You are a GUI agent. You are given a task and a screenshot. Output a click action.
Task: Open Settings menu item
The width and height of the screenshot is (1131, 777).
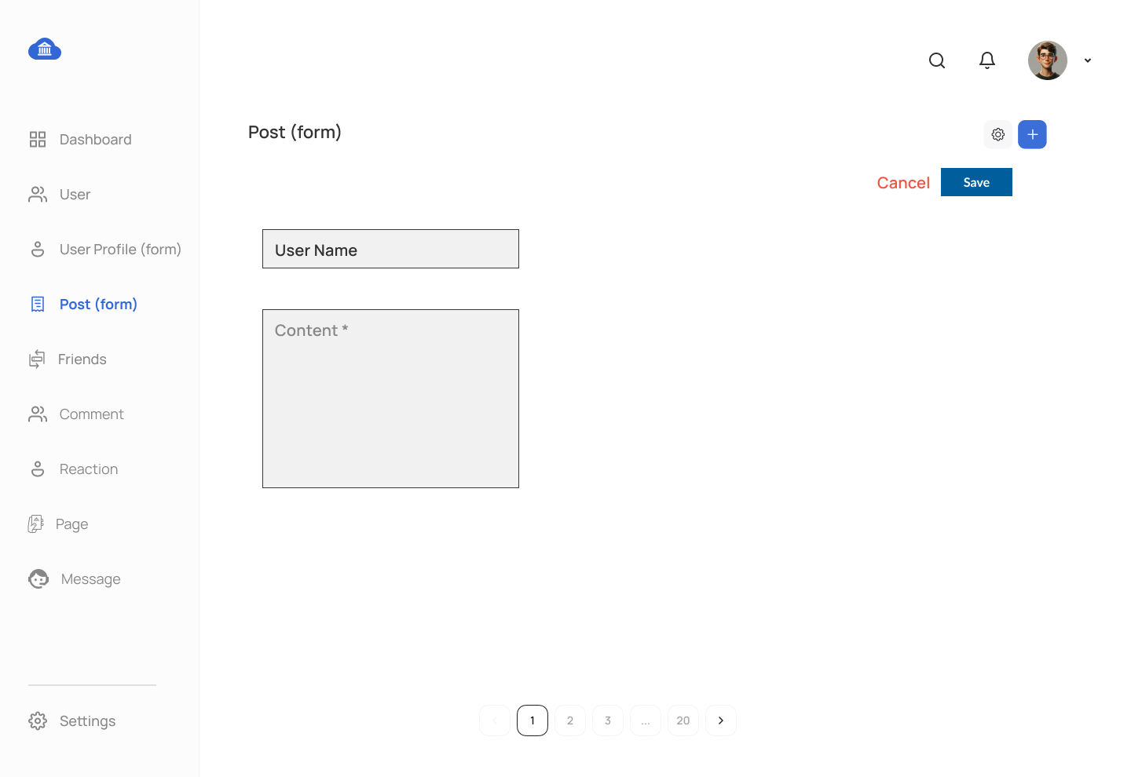coord(88,721)
